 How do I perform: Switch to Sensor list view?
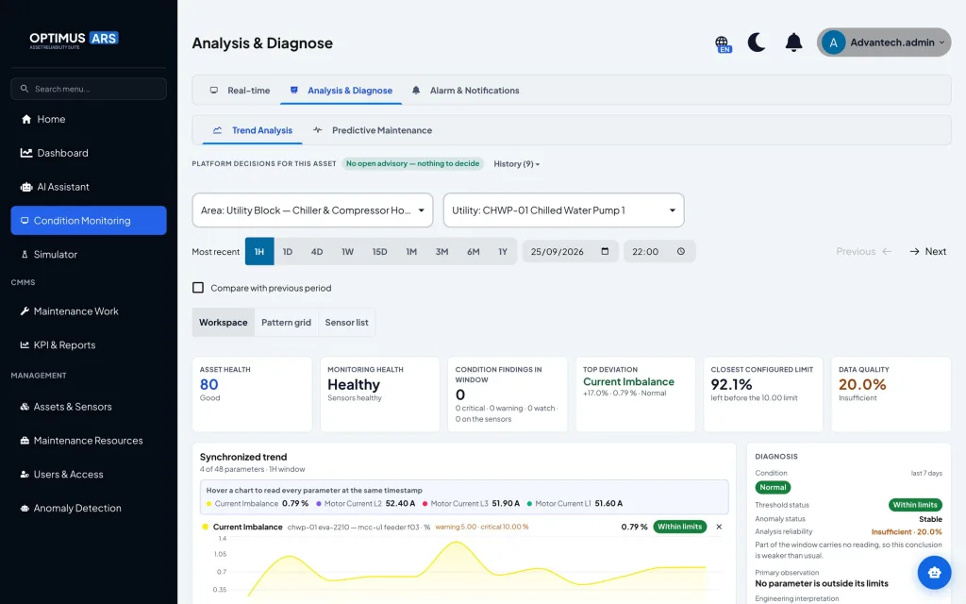pos(346,323)
